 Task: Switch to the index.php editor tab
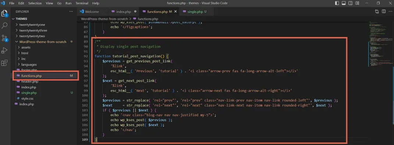(x=124, y=11)
